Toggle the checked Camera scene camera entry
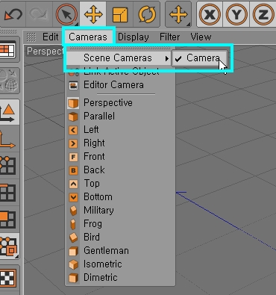Image resolution: width=276 pixels, height=295 pixels. [x=199, y=58]
